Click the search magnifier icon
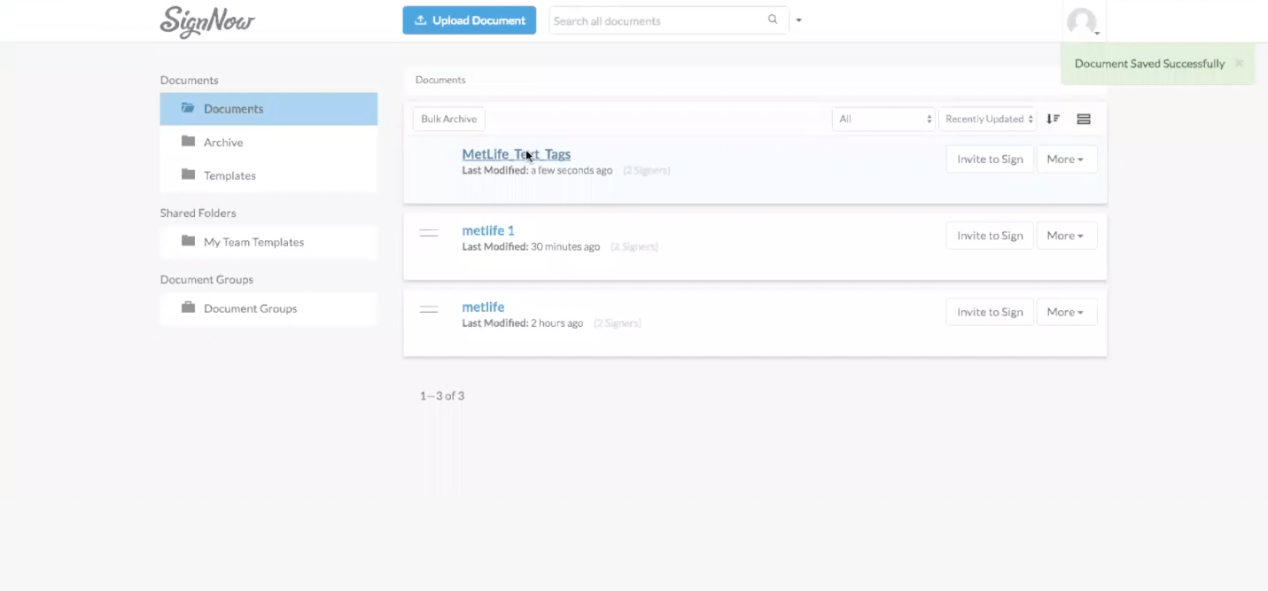1268x591 pixels. click(x=773, y=19)
